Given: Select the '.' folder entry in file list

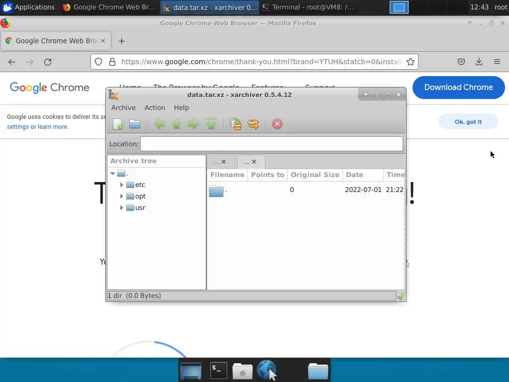Looking at the screenshot, I should [218, 191].
